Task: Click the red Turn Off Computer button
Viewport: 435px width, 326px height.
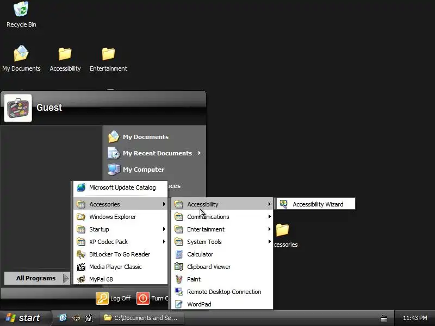Action: pyautogui.click(x=143, y=298)
